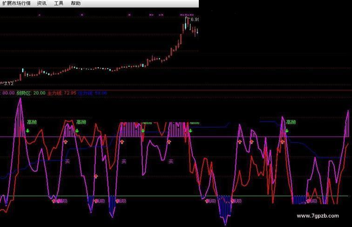Click the rightmost 高抛 signal label

[x=291, y=122]
